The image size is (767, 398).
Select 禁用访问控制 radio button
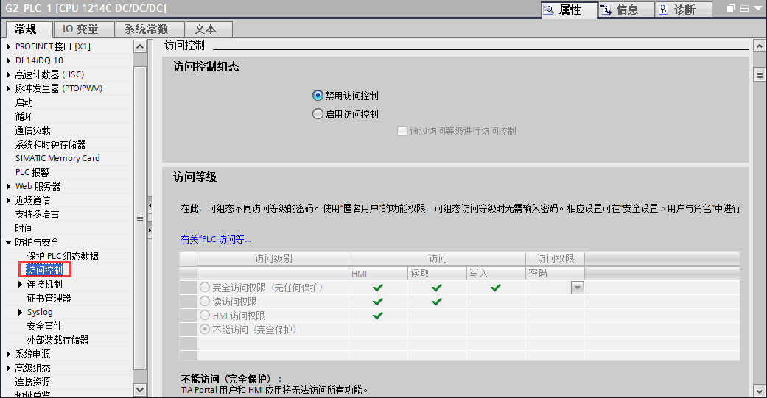click(x=318, y=96)
